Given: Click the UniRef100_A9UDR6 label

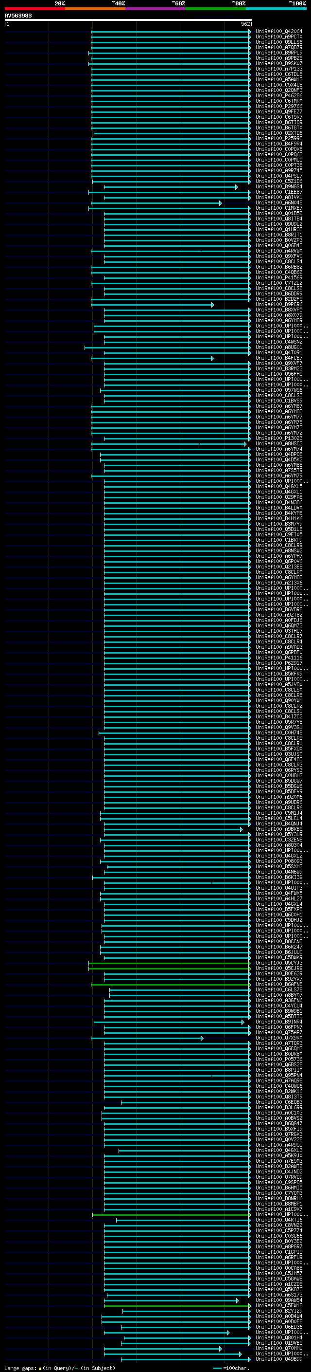Looking at the screenshot, I should [x=279, y=802].
